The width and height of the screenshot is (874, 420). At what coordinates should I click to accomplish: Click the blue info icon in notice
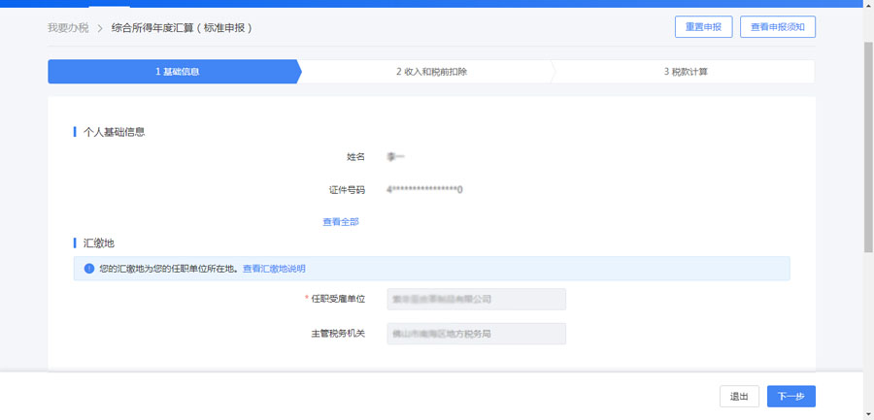pos(88,269)
